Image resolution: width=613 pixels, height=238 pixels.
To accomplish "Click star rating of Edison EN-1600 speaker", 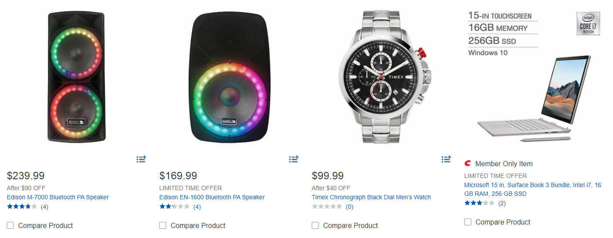I will [x=174, y=207].
